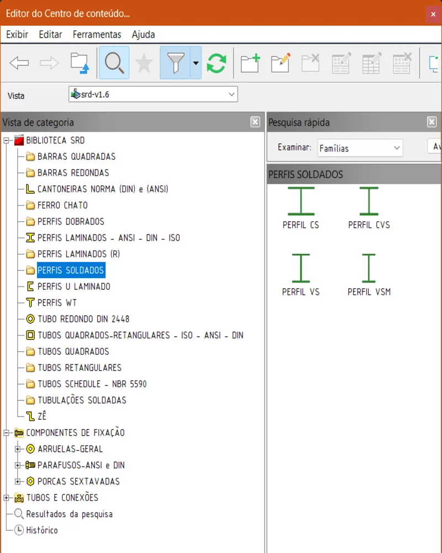Click the folder with pencil edit icon

click(281, 63)
